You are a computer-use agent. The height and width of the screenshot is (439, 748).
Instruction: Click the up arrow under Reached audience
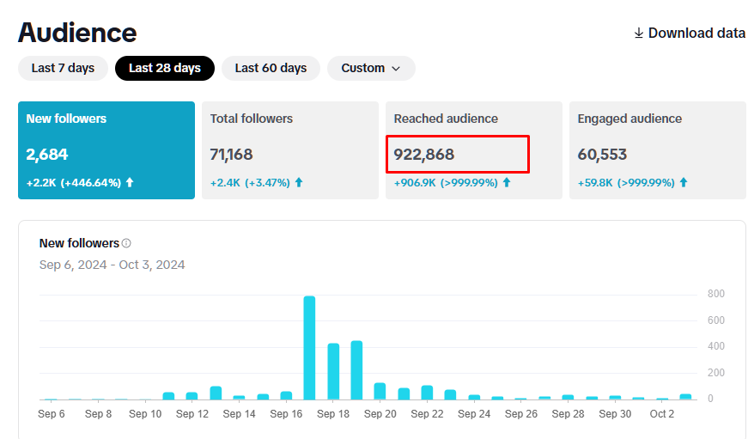click(x=507, y=183)
